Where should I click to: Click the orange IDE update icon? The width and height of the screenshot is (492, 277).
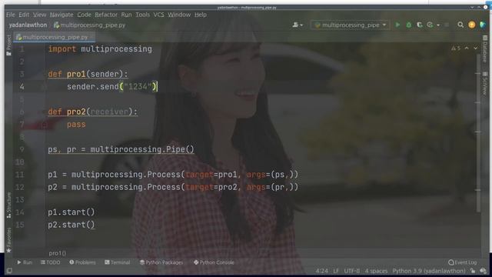point(471,25)
